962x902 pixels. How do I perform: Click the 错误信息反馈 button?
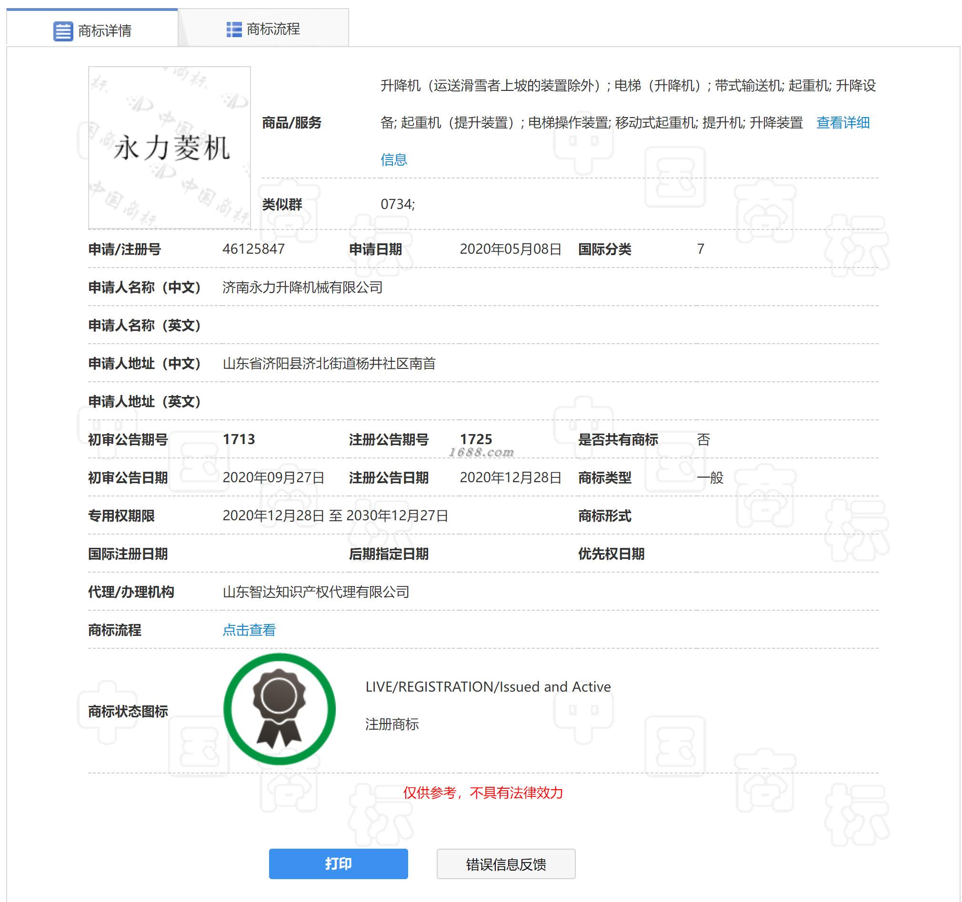[506, 864]
